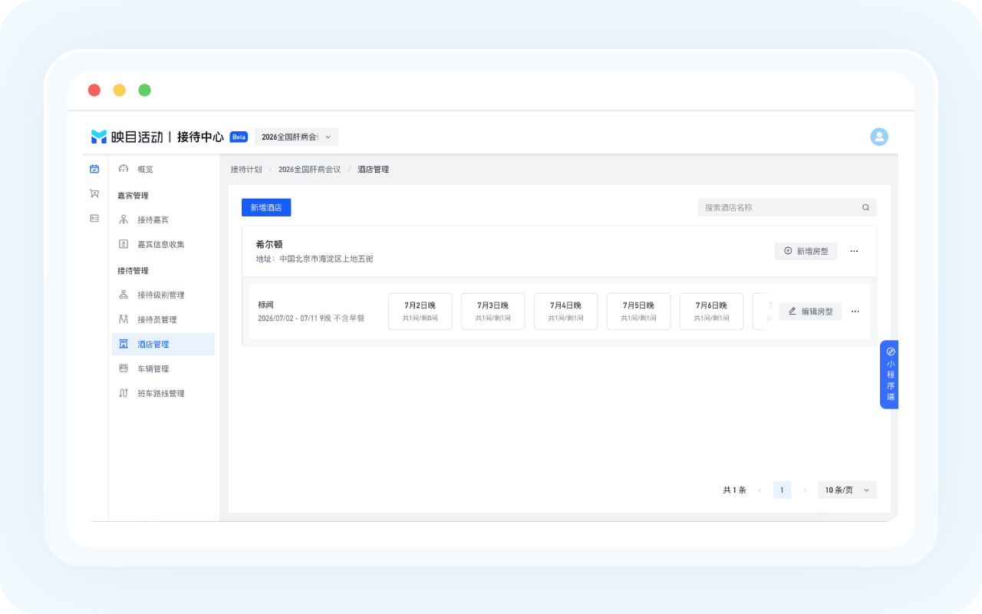Image resolution: width=982 pixels, height=614 pixels.
Task: Click the 接待级别管理 hierarchy icon
Action: [x=124, y=295]
